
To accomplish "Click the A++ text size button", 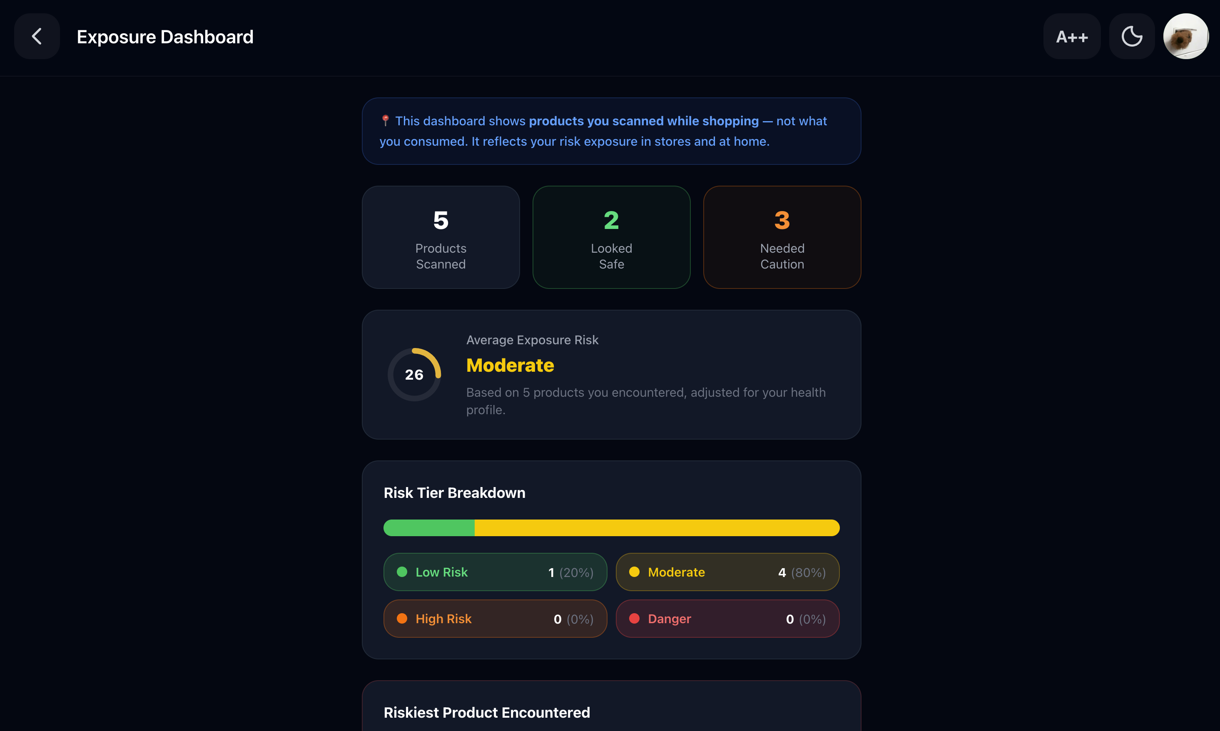I will pos(1072,37).
